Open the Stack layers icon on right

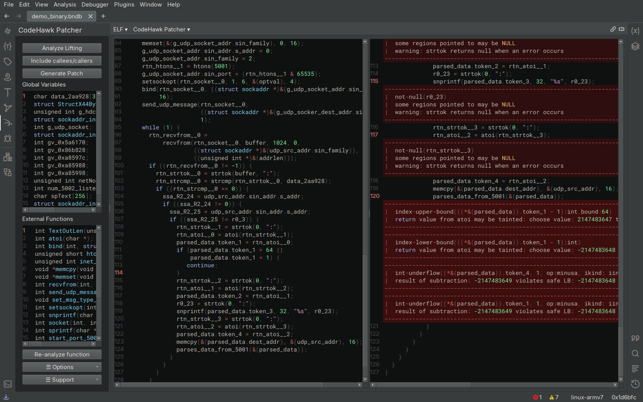pyautogui.click(x=635, y=46)
